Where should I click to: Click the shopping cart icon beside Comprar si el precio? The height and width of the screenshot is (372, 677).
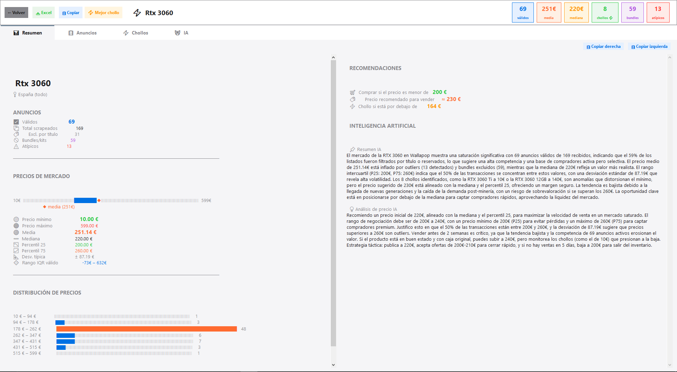click(352, 92)
